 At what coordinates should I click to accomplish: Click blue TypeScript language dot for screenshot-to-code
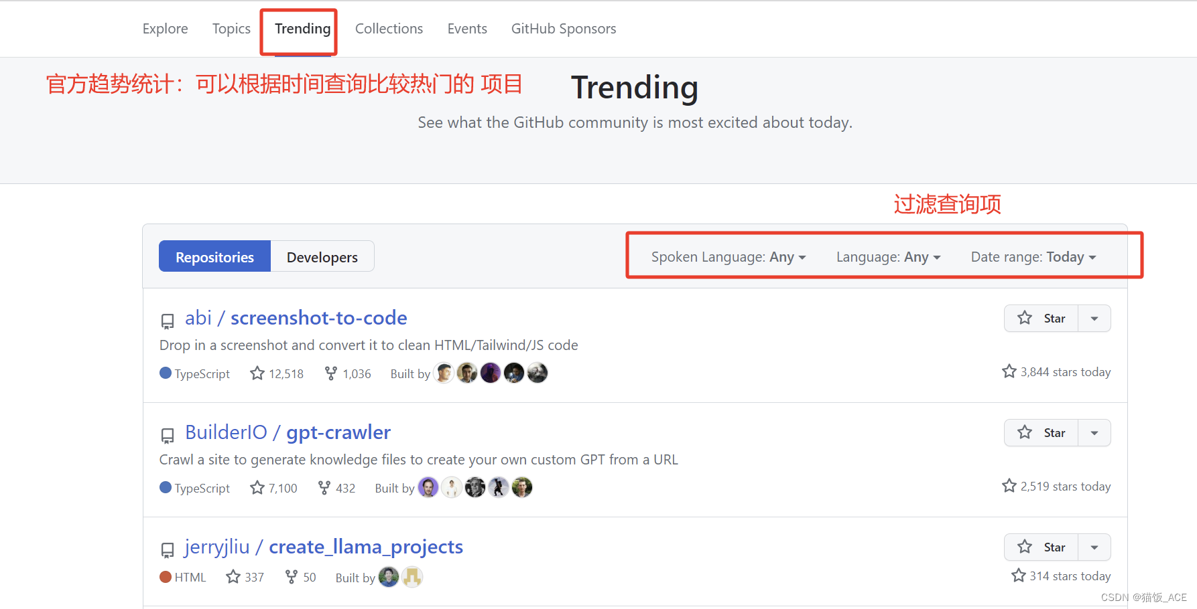[166, 373]
